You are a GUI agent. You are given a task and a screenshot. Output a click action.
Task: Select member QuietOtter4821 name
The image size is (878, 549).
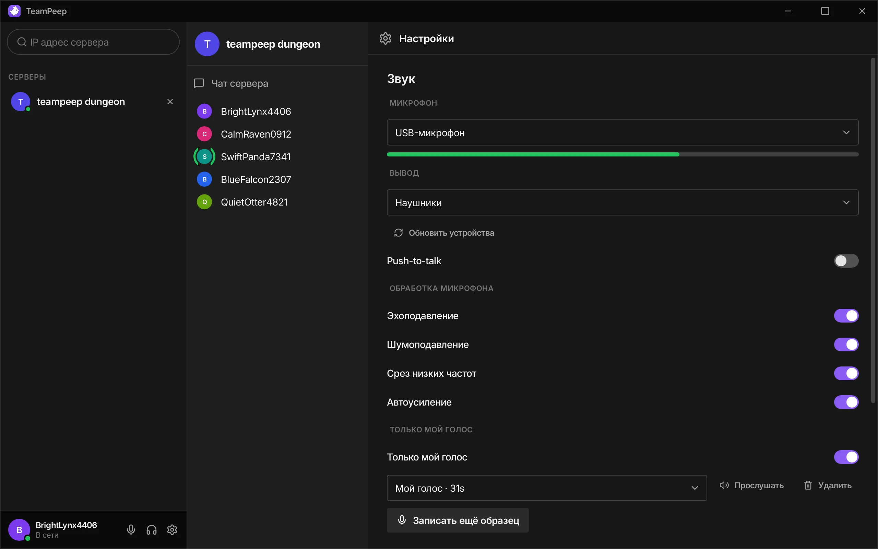point(254,202)
